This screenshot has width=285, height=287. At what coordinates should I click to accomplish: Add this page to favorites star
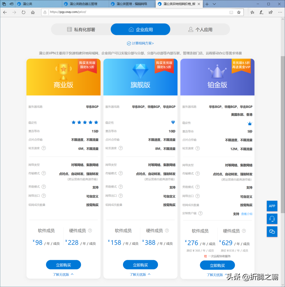tap(239, 12)
